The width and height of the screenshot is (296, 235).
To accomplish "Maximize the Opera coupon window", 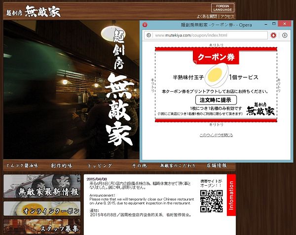I will coord(274,24).
